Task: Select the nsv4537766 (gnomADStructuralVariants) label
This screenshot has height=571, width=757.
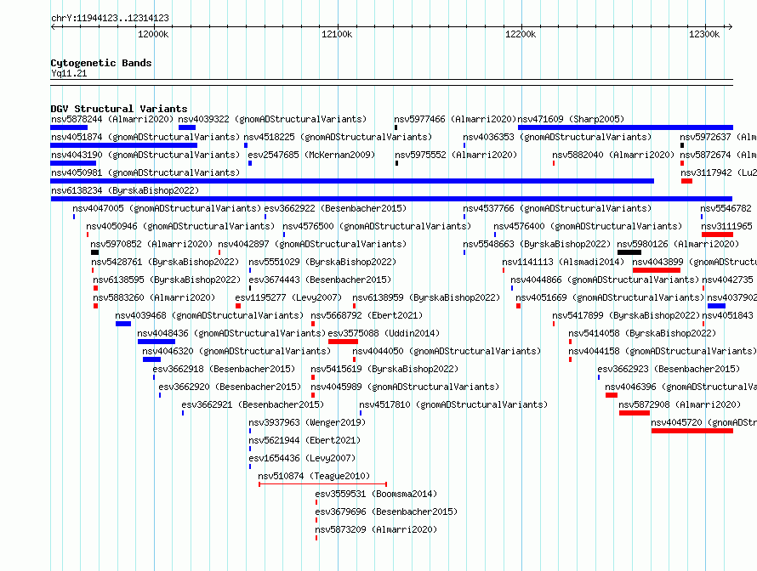Action: coord(557,208)
